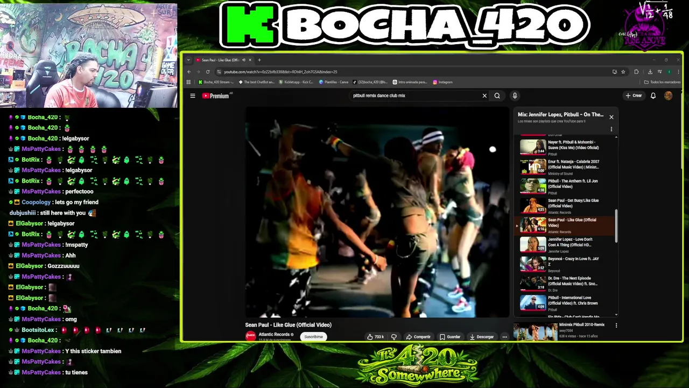Open the browser apps grid icon
This screenshot has width=689, height=388.
click(188, 82)
